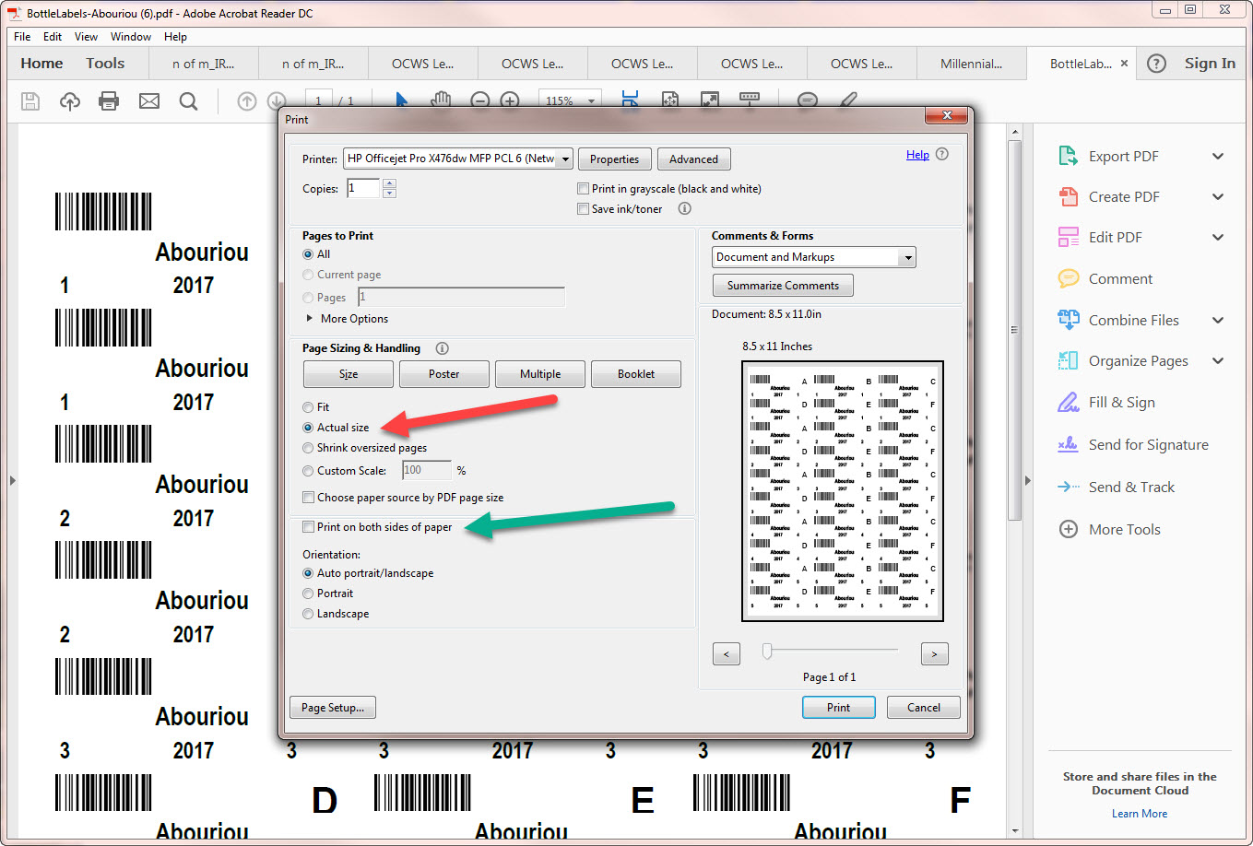Select the Custom Scale radio button
The height and width of the screenshot is (846, 1253).
click(308, 471)
